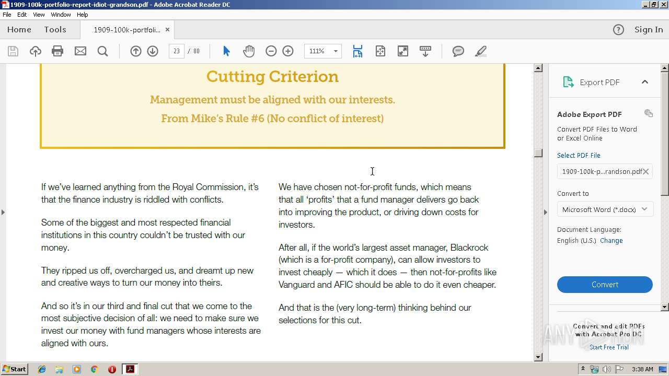Zoom out with the minus button
The height and width of the screenshot is (376, 669).
pos(271,51)
